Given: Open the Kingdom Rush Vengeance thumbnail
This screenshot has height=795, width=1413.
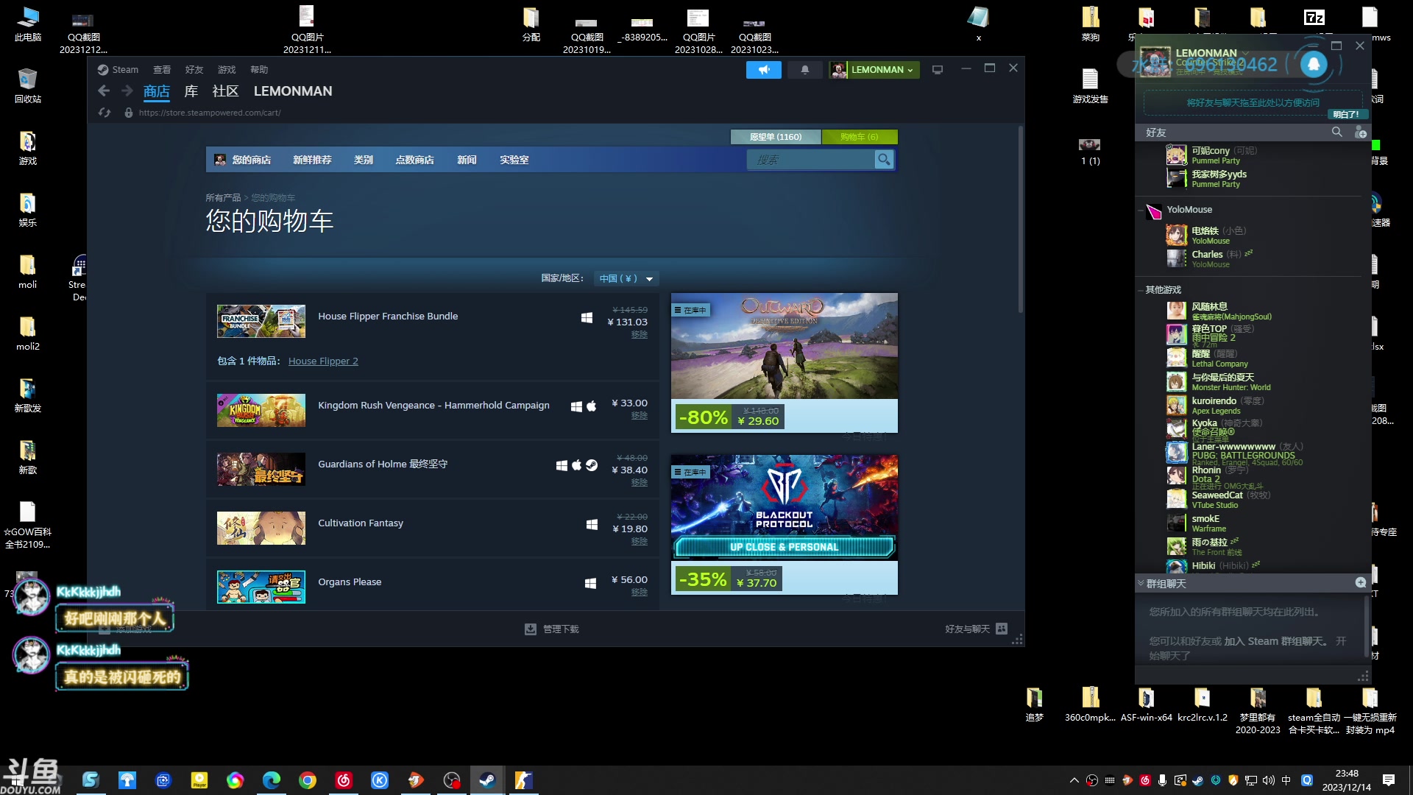Looking at the screenshot, I should 261,410.
